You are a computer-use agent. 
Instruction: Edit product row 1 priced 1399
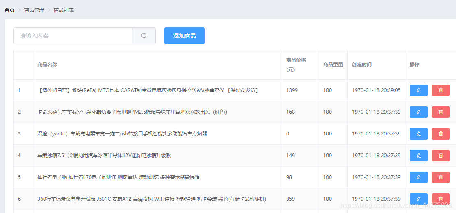419,90
